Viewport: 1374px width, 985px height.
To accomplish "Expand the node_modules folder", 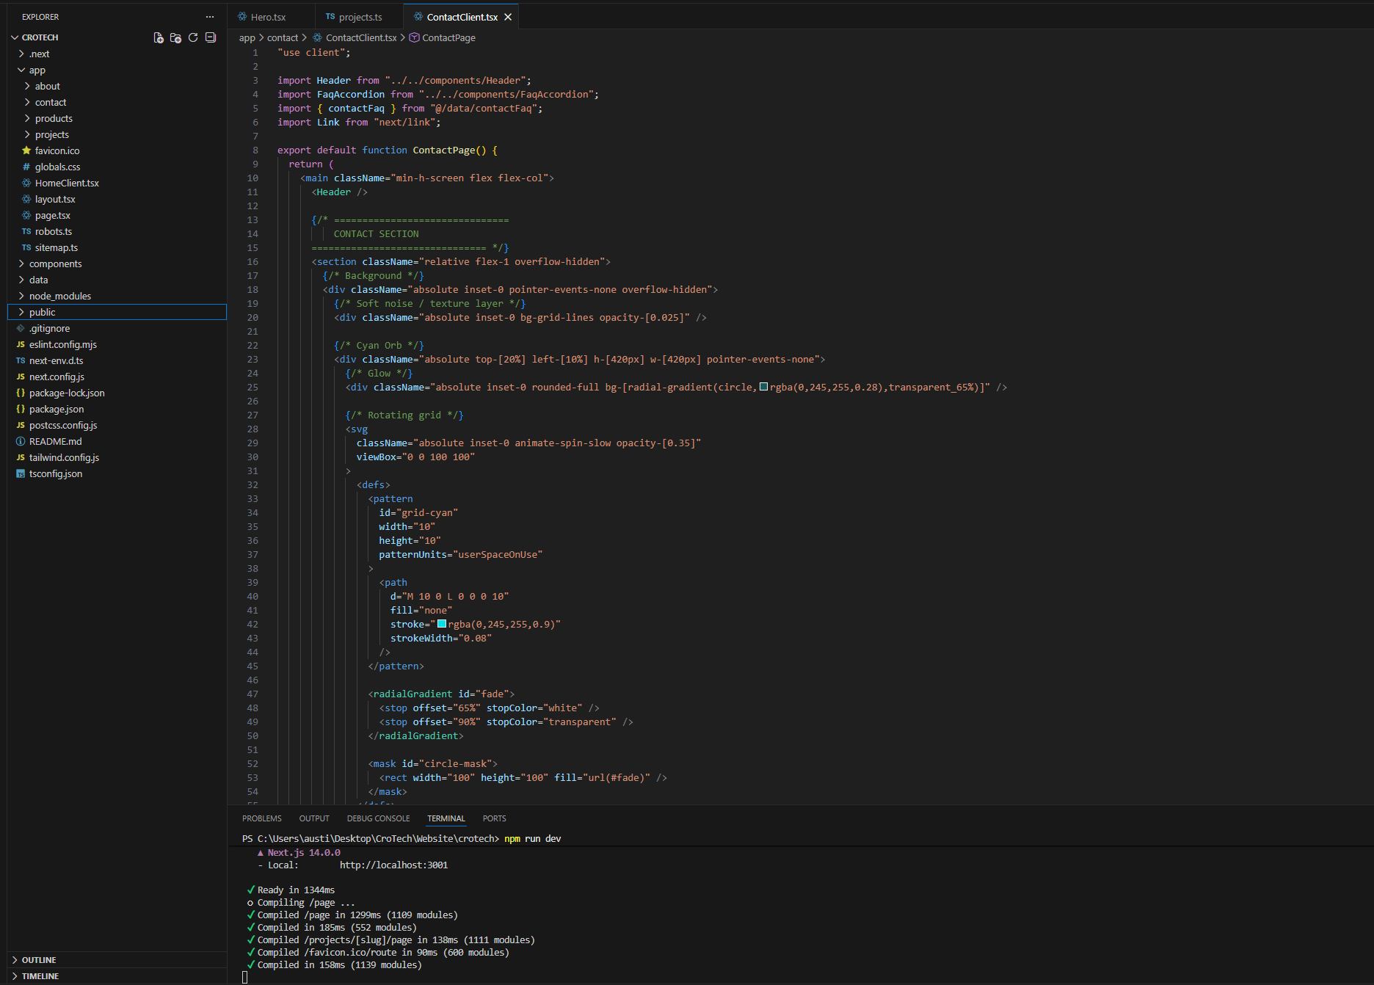I will [60, 296].
